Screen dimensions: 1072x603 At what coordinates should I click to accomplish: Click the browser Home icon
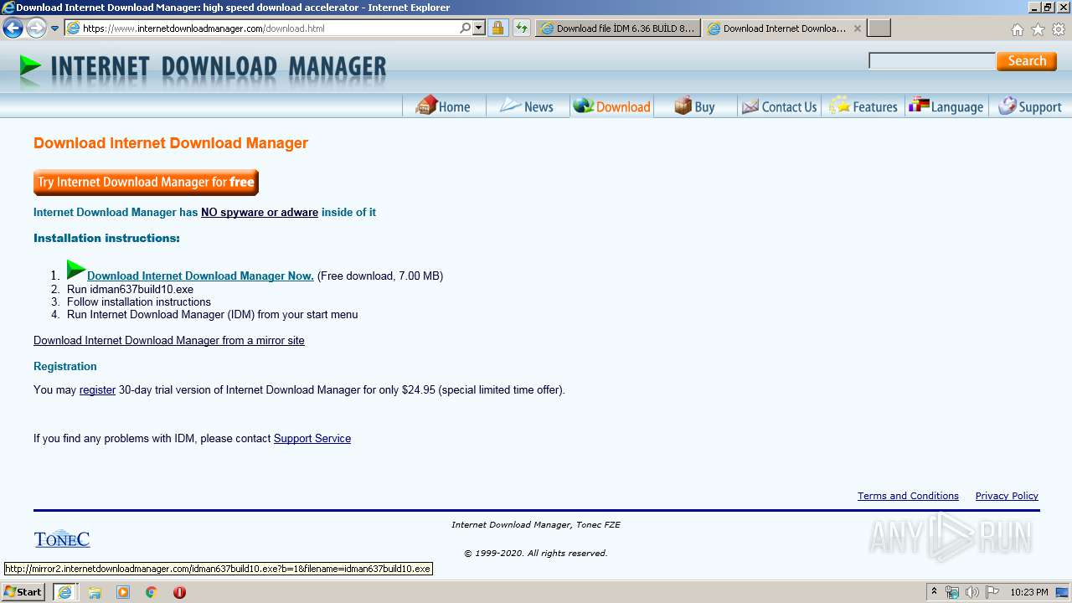1017,29
